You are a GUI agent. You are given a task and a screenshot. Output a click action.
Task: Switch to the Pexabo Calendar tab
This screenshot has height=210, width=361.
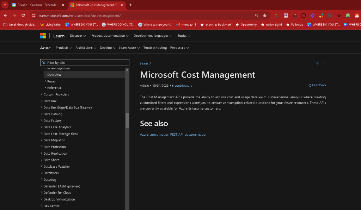pyautogui.click(x=38, y=5)
